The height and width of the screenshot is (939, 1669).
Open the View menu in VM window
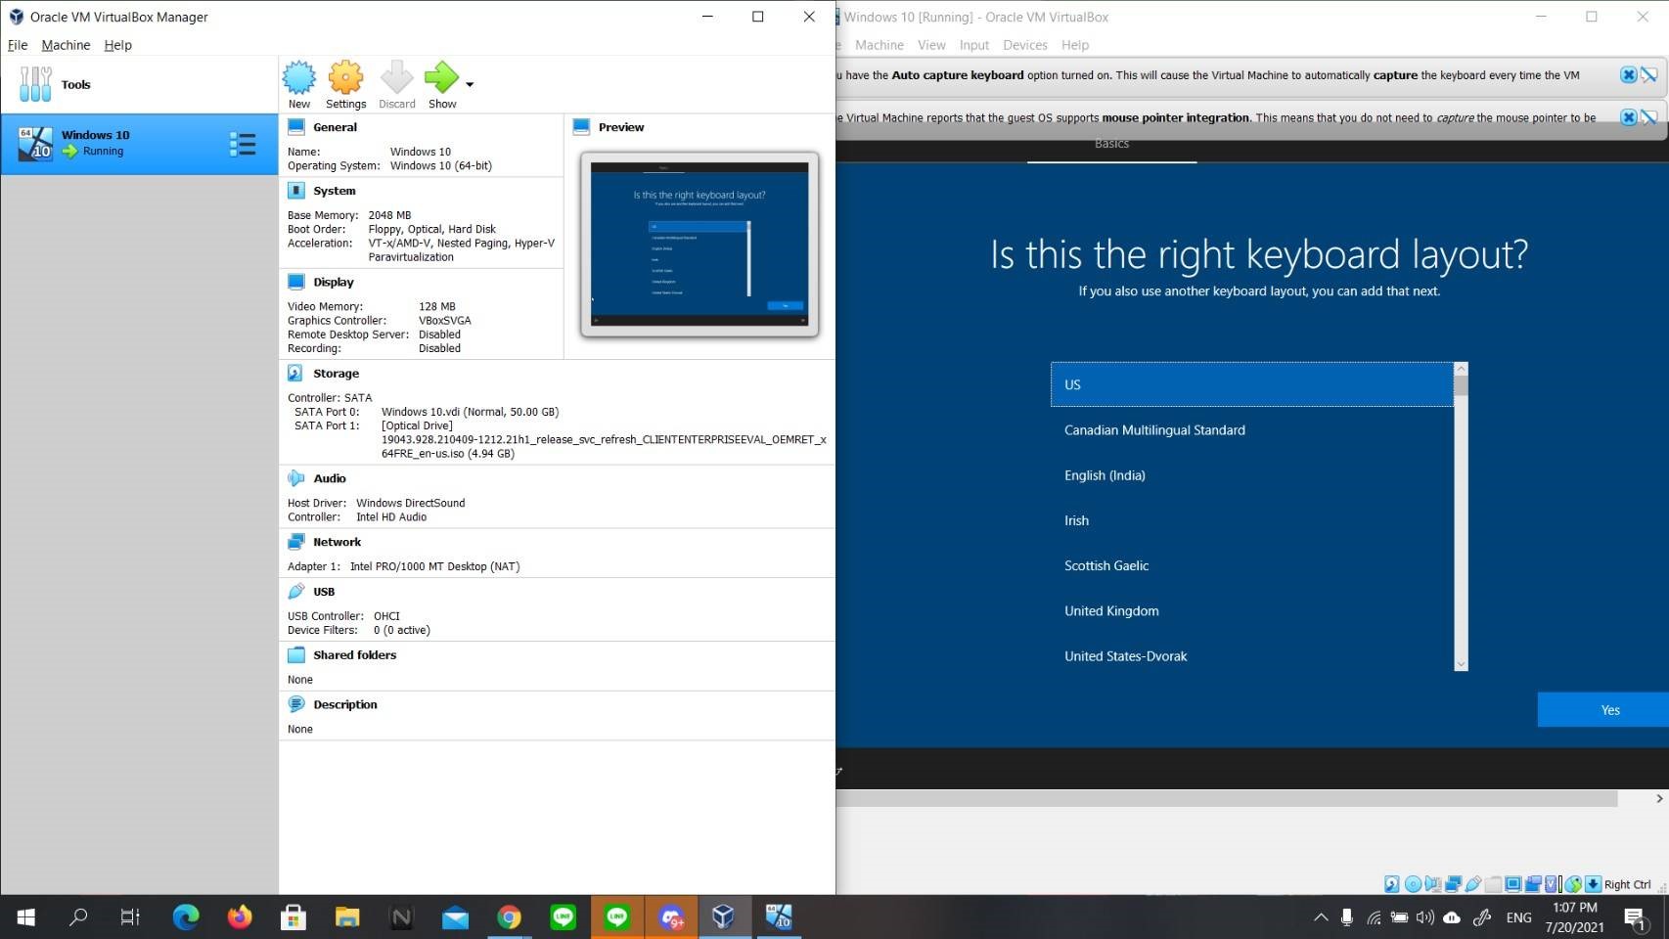pos(931,45)
